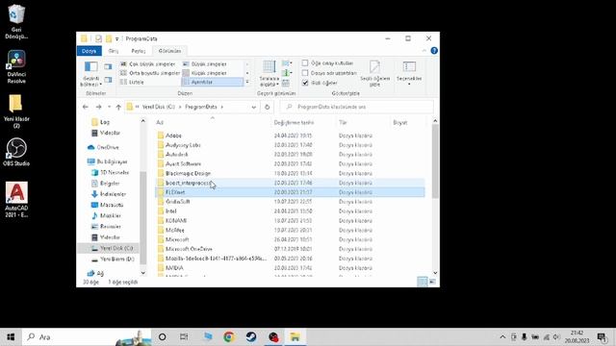Switch to the Paylaş tab

click(139, 51)
